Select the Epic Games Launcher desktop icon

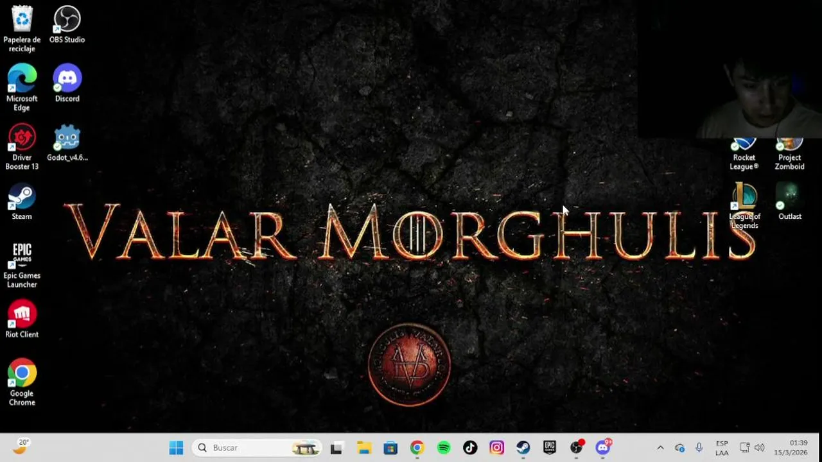tap(22, 265)
